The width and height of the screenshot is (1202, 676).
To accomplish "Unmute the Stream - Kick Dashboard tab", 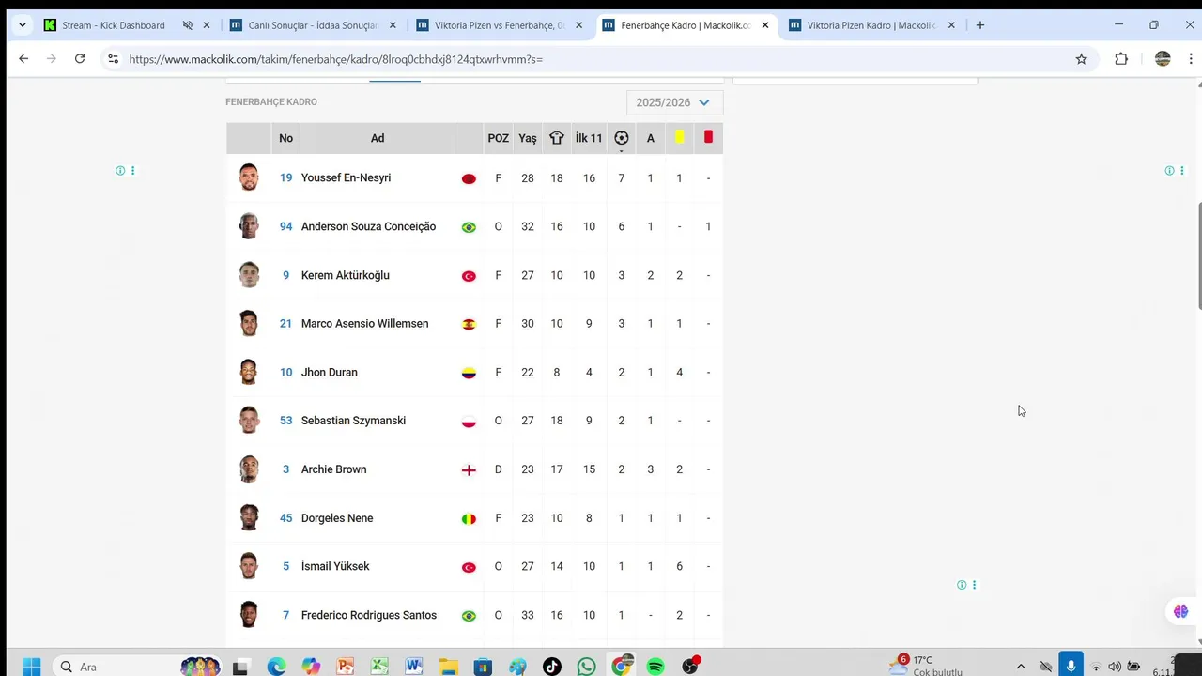I will click(188, 25).
